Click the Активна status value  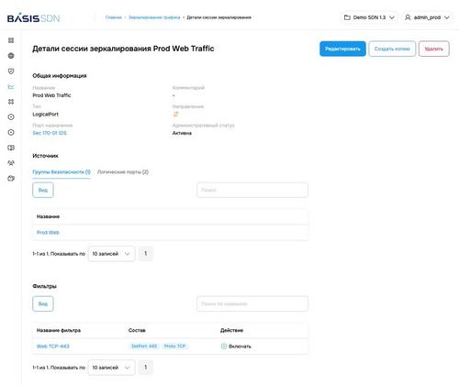[182, 133]
